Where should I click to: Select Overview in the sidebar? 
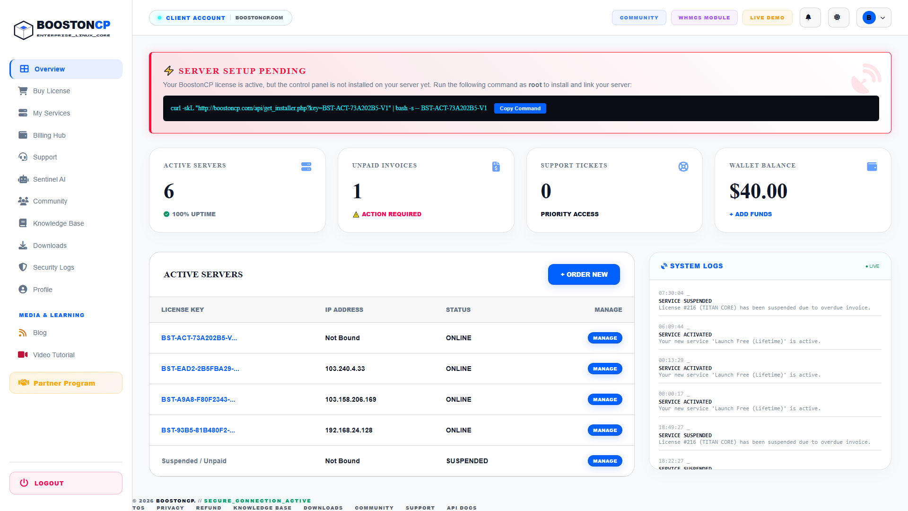pyautogui.click(x=66, y=69)
